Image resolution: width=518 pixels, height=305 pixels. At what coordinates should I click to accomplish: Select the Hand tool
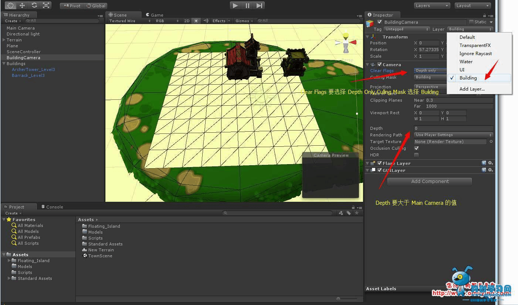(x=10, y=6)
